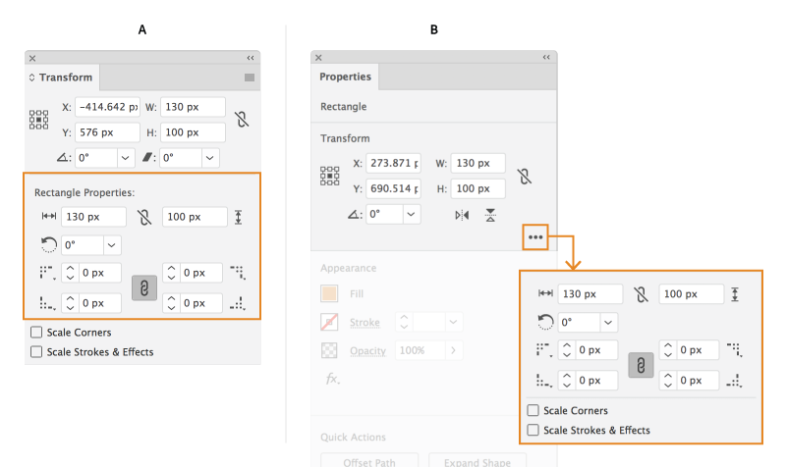Toggle the constrain proportions link in Transform panel
Screen dimensions: 786x467
242,120
